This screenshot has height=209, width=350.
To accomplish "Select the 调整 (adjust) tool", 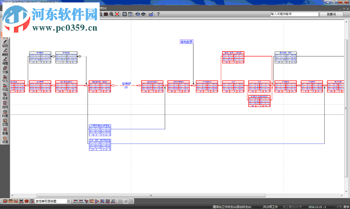I will 5,61.
